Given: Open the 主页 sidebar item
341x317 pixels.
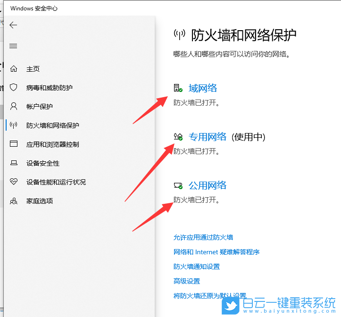Looking at the screenshot, I should point(33,69).
